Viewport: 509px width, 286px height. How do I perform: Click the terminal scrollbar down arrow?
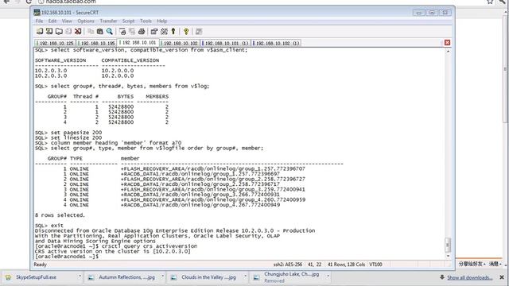[448, 257]
